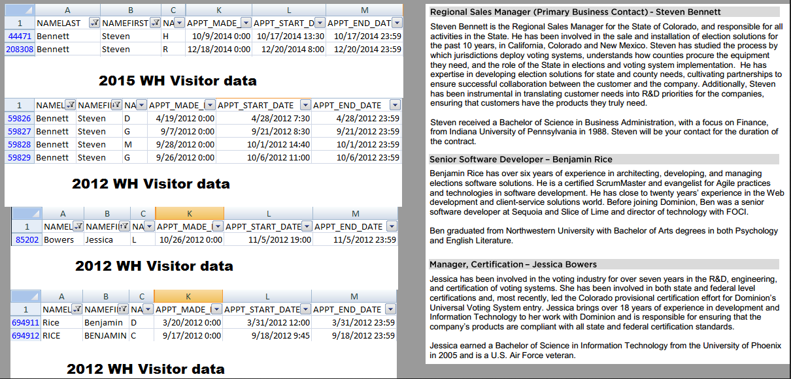Click the cell containing 11/5/2012 19:00
Screen dimensions: 791x379
point(268,239)
